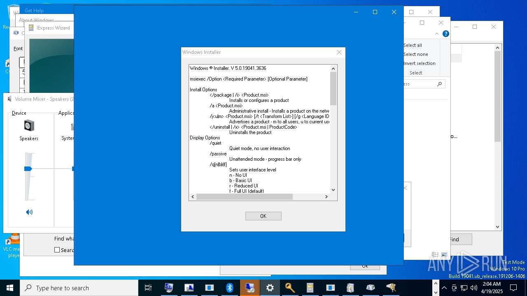Open the installer-box taskbar icon
527x296 pixels.
[x=350, y=288]
